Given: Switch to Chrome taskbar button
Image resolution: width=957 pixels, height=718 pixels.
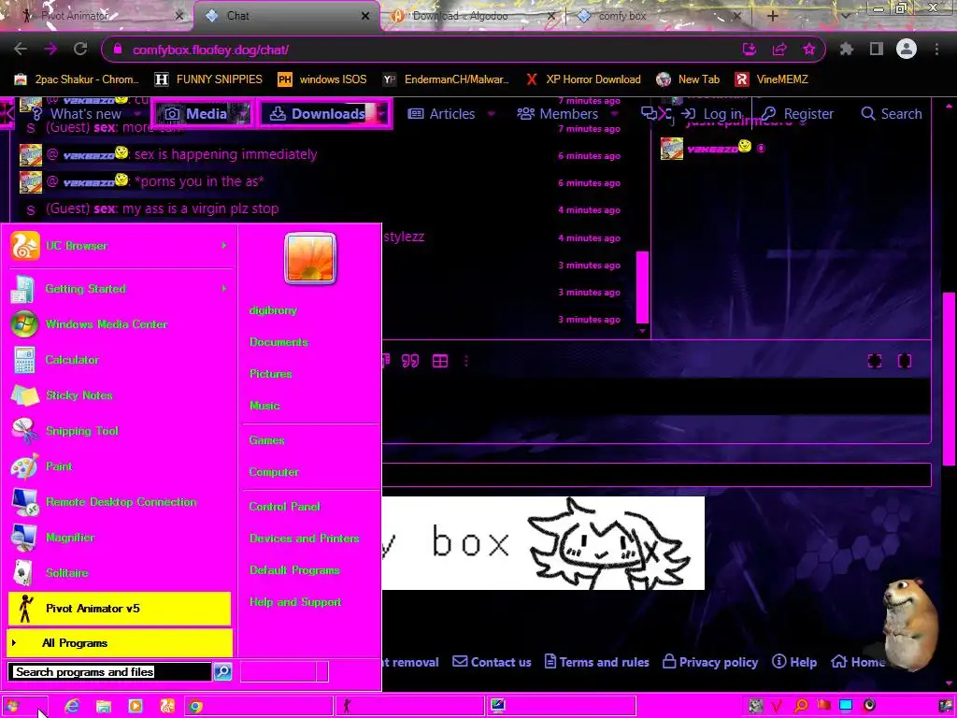Looking at the screenshot, I should click(259, 706).
